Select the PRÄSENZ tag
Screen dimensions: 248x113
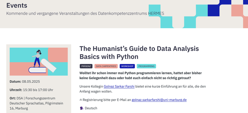click(x=86, y=66)
